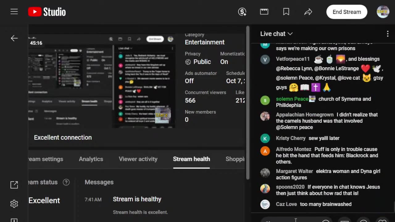Screen dimensions: 395x222
Task: Click the Public privacy globe icon
Action: tap(188, 62)
